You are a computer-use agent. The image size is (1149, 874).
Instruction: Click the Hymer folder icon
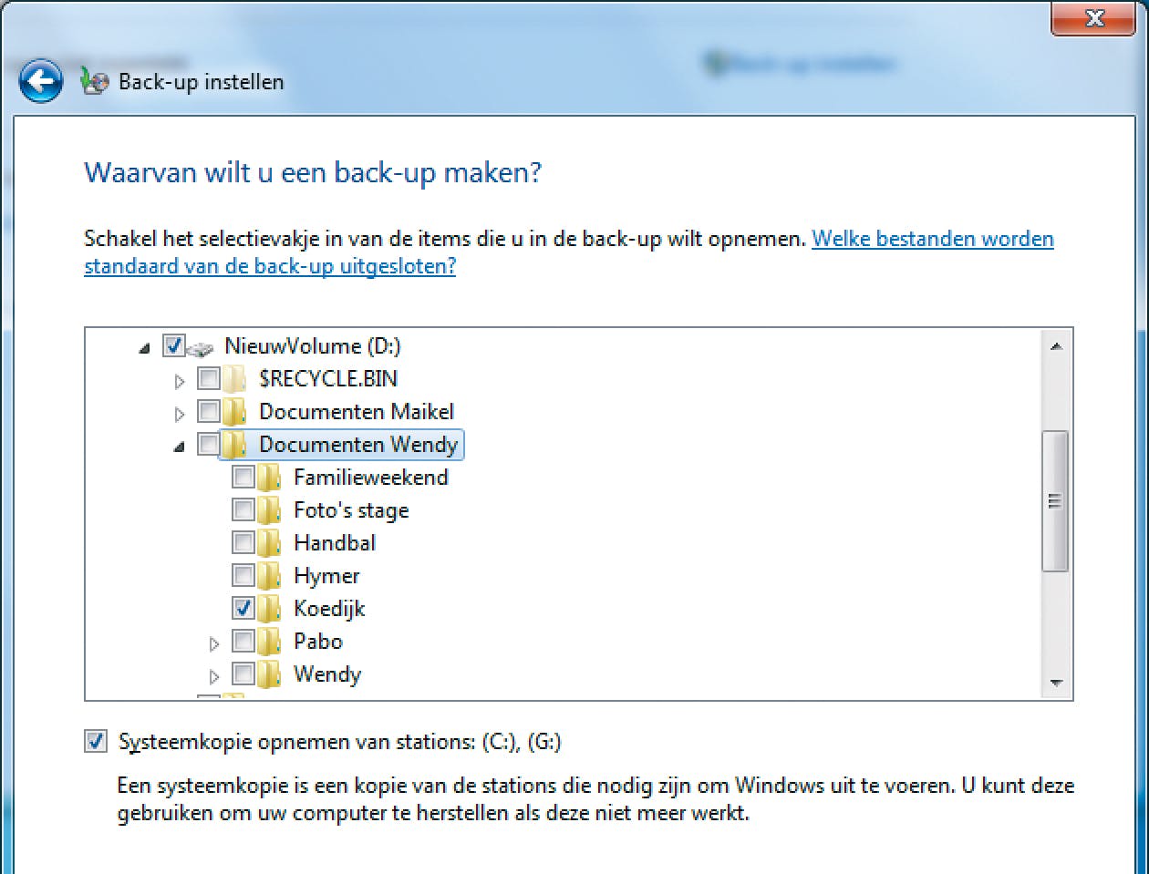point(269,576)
